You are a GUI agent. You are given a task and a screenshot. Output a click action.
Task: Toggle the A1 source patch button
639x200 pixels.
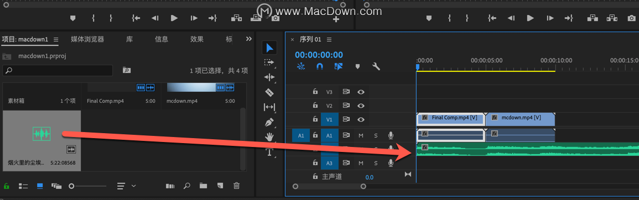tap(301, 135)
